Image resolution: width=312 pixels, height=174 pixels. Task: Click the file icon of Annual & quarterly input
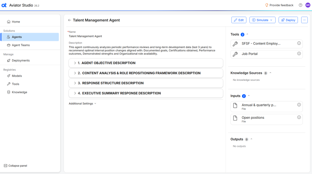coord(235,105)
